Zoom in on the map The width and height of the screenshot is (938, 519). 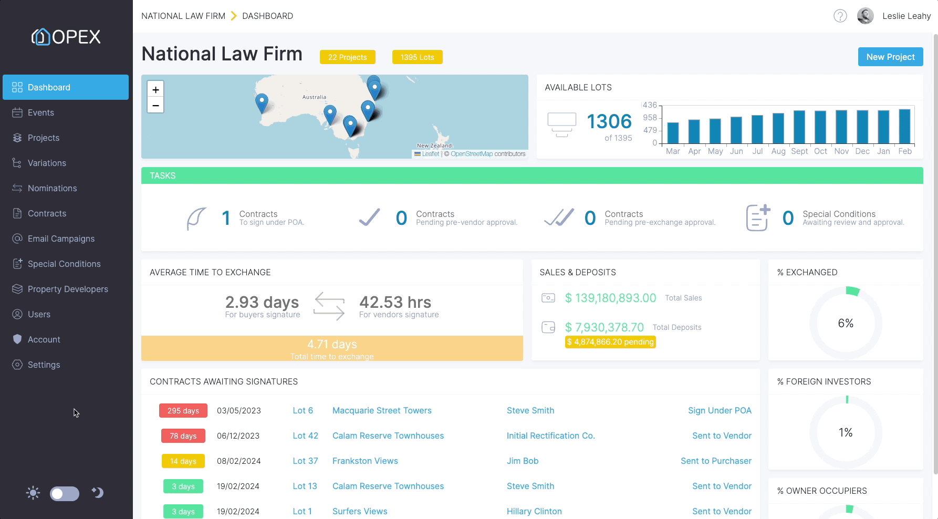155,89
